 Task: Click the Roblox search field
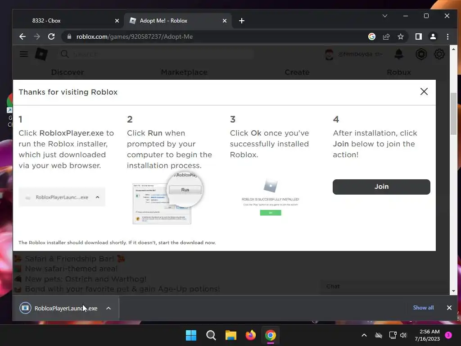tap(156, 54)
